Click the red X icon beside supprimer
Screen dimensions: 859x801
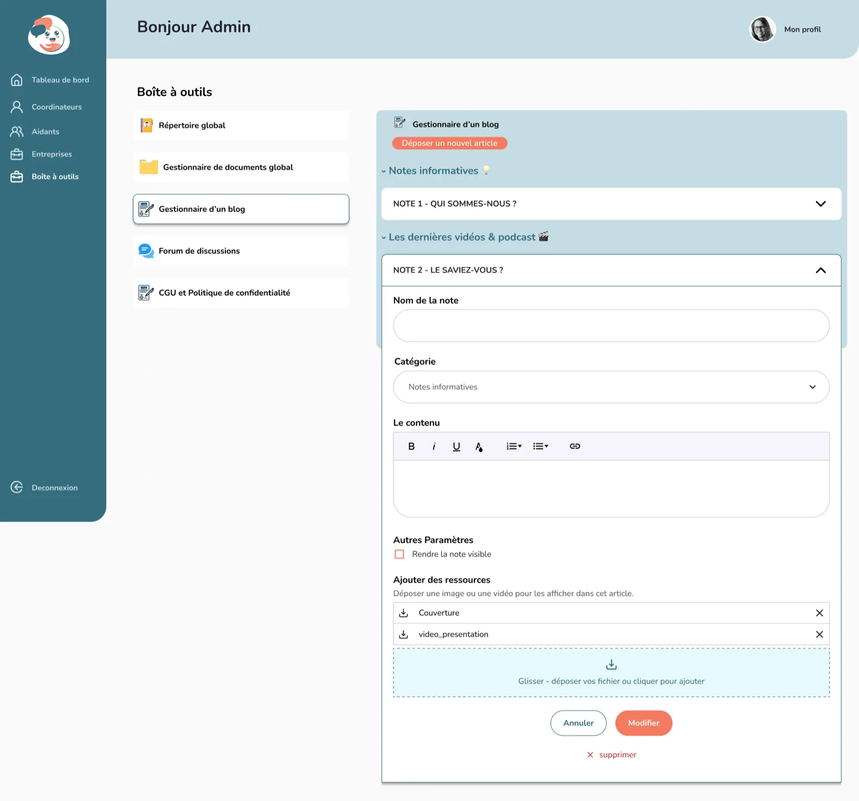tap(590, 755)
